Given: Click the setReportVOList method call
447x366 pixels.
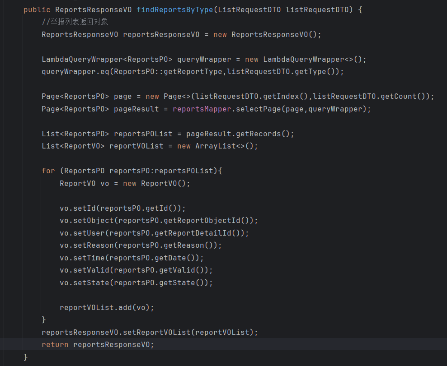Looking at the screenshot, I should point(156,332).
